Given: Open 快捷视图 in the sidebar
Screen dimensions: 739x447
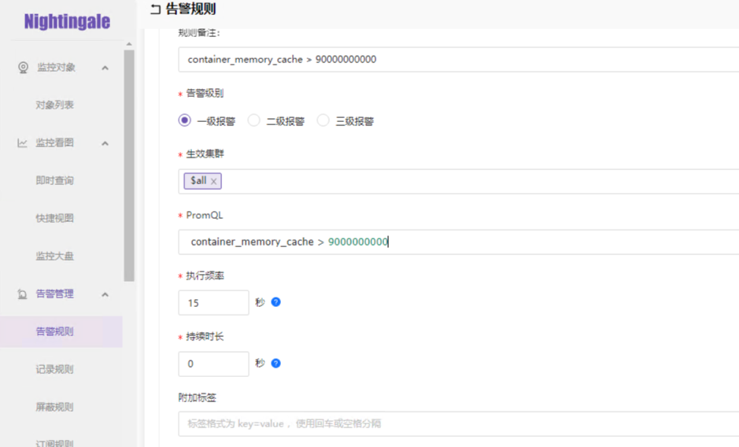Looking at the screenshot, I should coord(54,218).
